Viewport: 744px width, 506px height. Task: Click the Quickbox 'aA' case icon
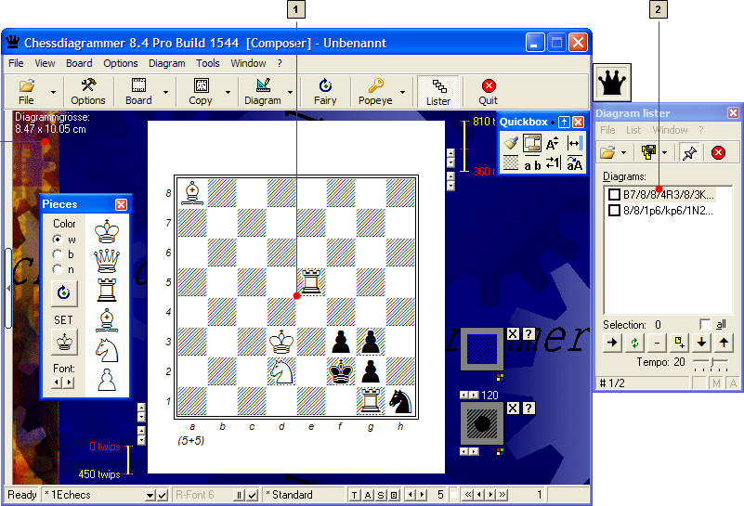[x=574, y=163]
